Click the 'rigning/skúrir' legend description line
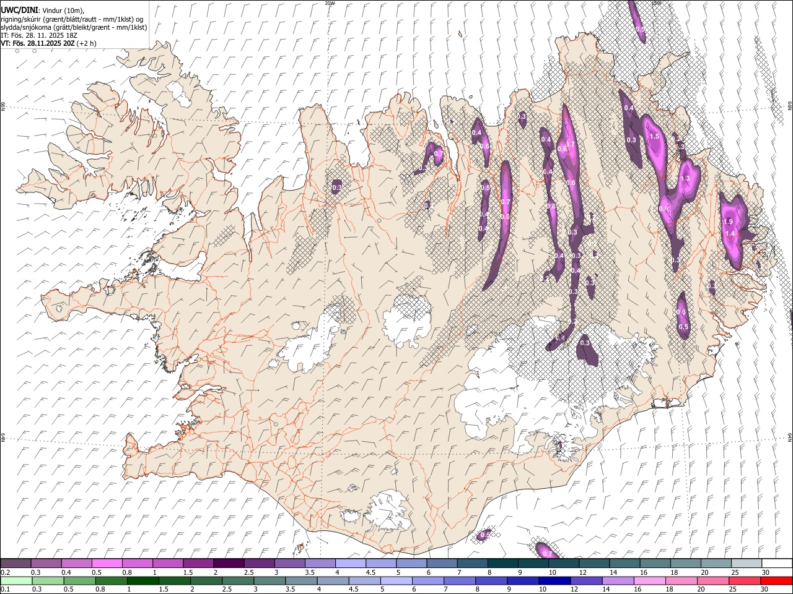Viewport: 793px width, 594px height. pyautogui.click(x=72, y=19)
